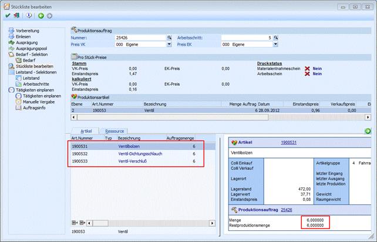Open the Preis VK dropdown

pyautogui.click(x=169, y=44)
